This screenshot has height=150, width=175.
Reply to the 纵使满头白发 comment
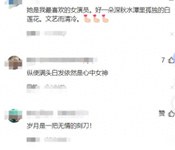33,87
